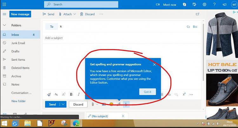
Task: Click the HOT SALE shoe advertisement
Action: coord(222,89)
